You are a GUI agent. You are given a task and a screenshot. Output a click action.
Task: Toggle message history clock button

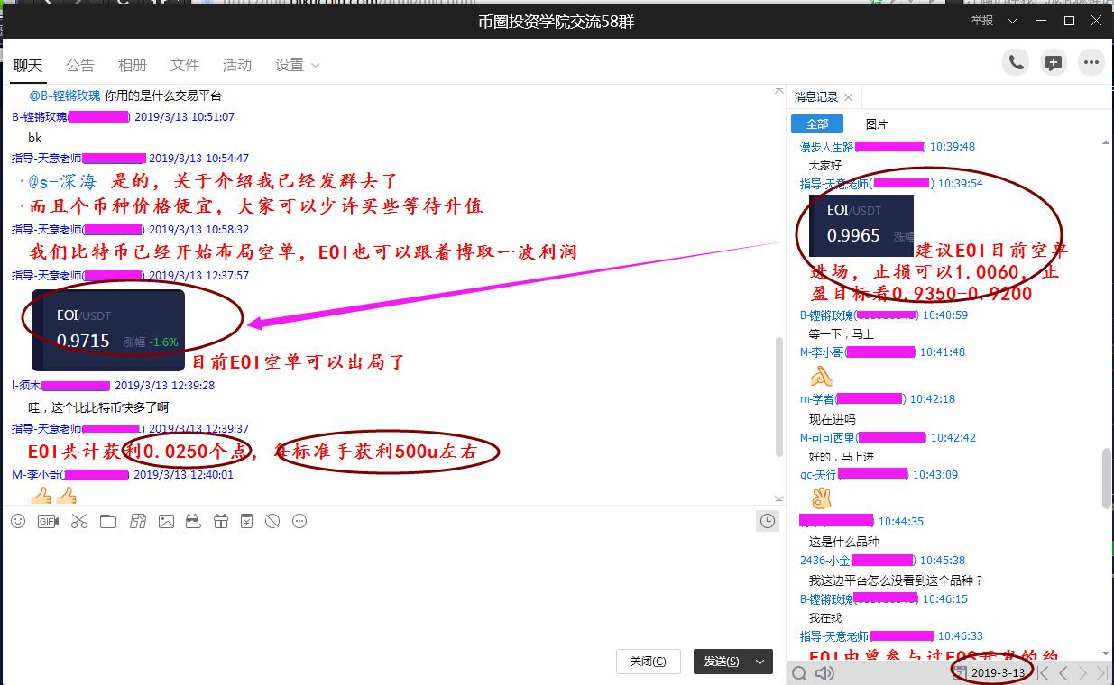767,521
